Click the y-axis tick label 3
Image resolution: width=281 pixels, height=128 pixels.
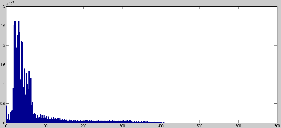click(x=4, y=7)
